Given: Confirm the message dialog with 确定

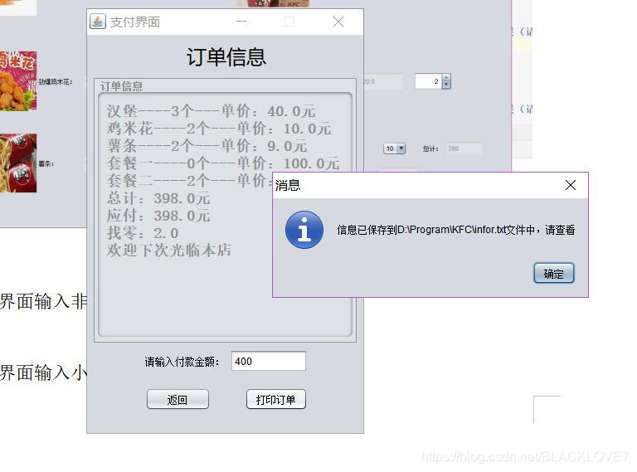Looking at the screenshot, I should 553,274.
